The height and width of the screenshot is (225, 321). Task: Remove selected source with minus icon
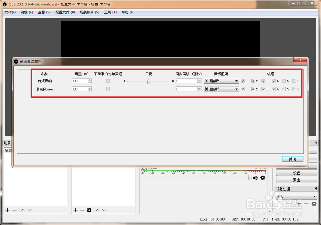82,210
